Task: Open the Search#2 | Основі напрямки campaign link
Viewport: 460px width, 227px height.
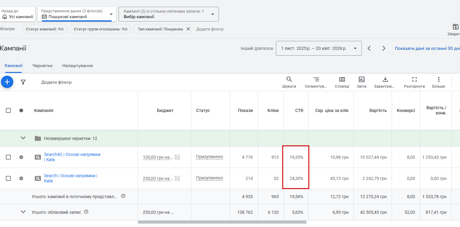Action: [x=72, y=154]
